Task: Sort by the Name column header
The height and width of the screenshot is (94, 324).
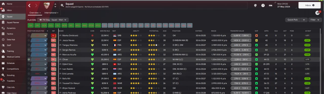Action: pyautogui.click(x=61, y=31)
